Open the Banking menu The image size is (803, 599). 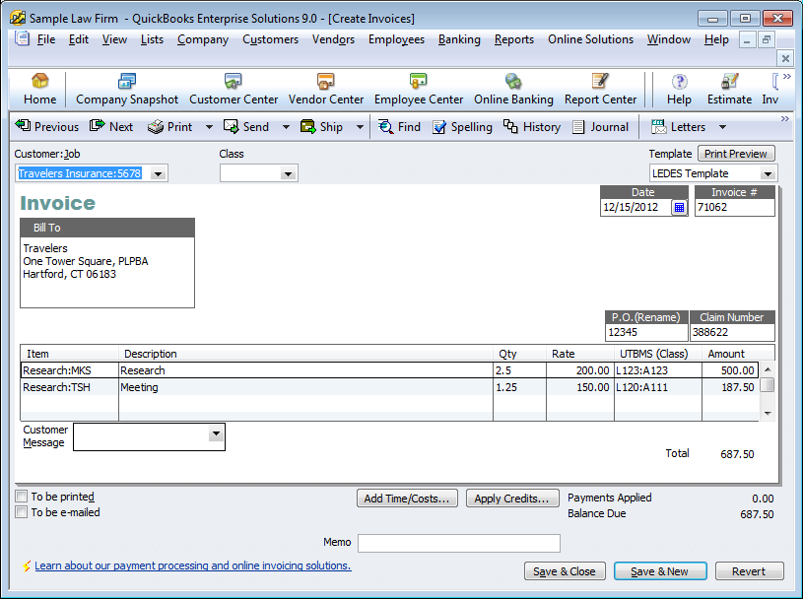[x=459, y=39]
